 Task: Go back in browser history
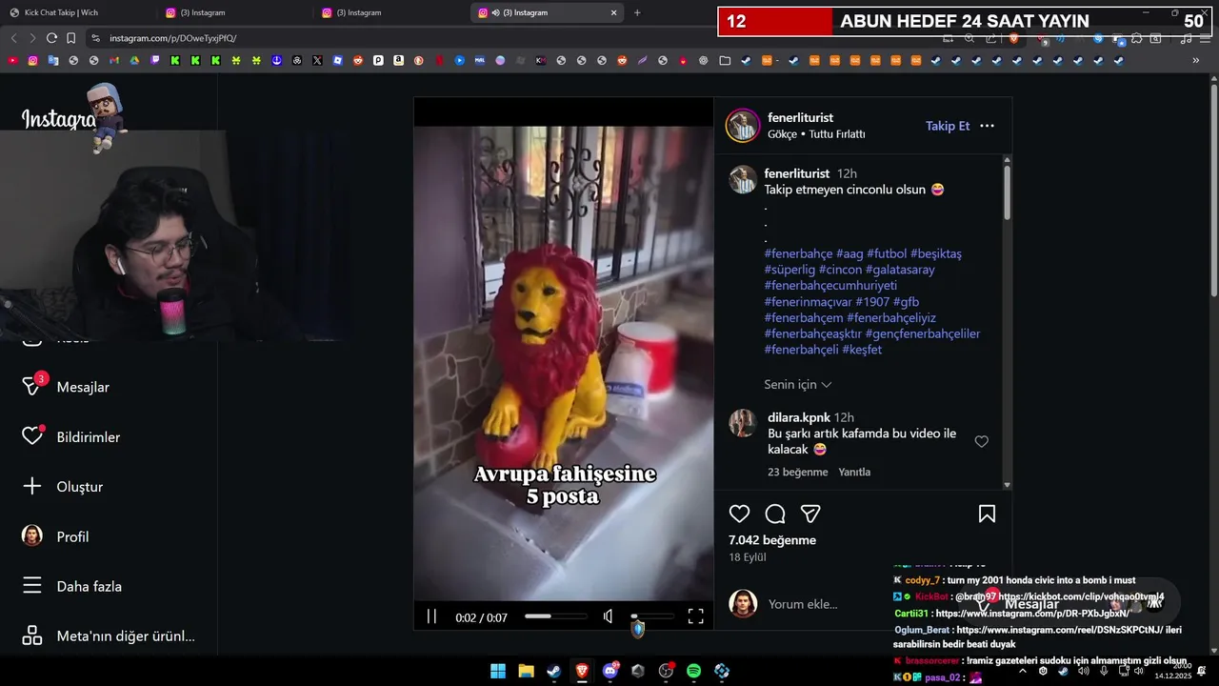(13, 38)
